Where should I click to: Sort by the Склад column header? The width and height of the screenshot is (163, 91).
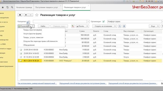tap(112, 31)
